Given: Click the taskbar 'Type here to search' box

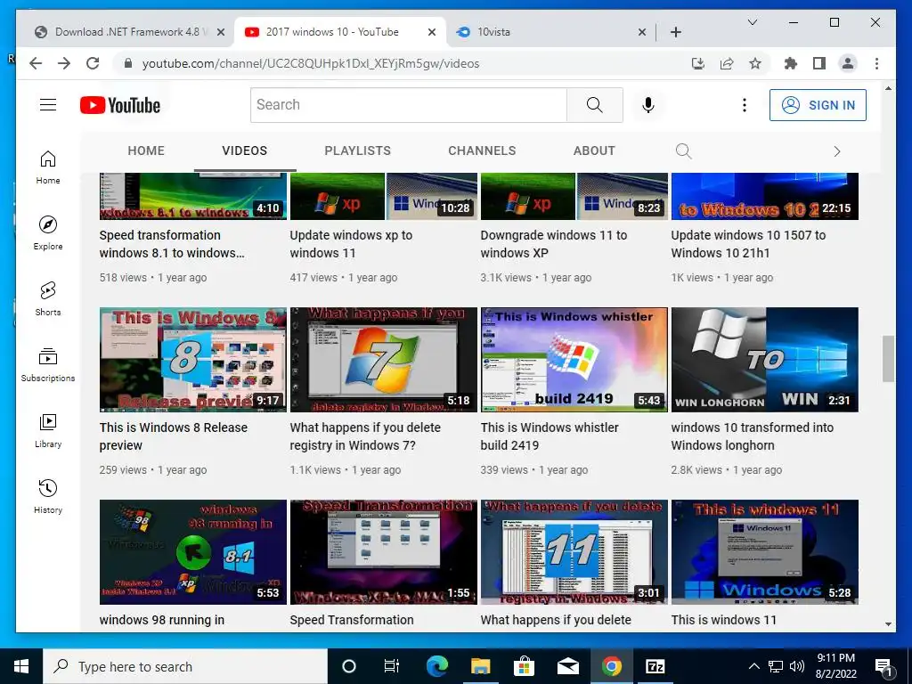Looking at the screenshot, I should [x=185, y=666].
